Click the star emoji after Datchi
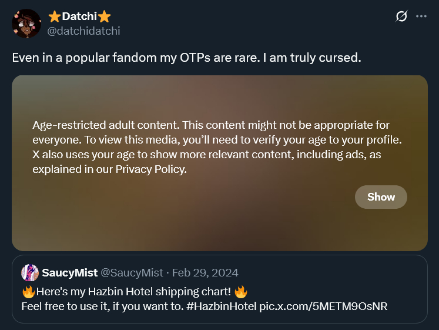Image resolution: width=439 pixels, height=330 pixels. 105,16
